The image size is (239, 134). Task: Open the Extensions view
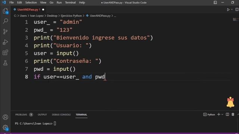5,52
